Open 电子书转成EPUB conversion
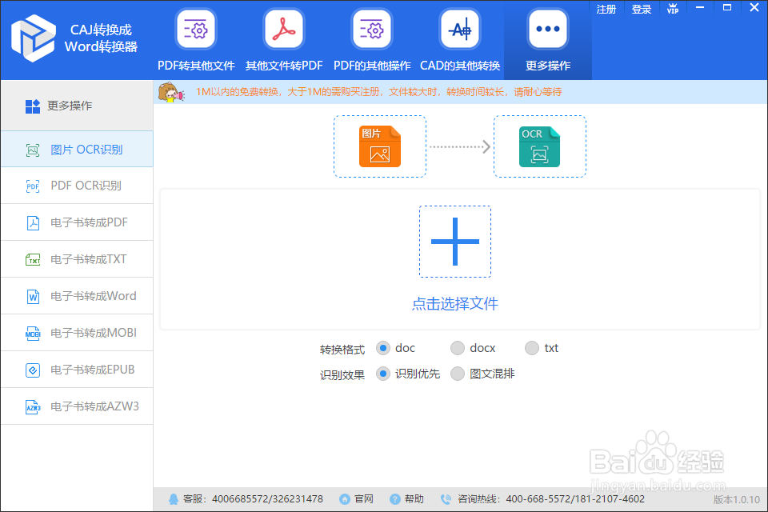 tap(76, 370)
